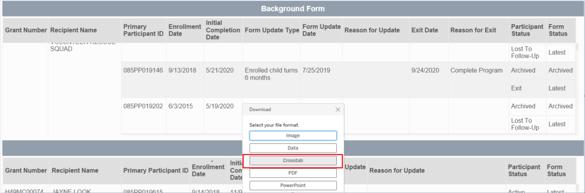This screenshot has height=193, width=585.
Task: Click Form Update Type column header
Action: (x=272, y=30)
